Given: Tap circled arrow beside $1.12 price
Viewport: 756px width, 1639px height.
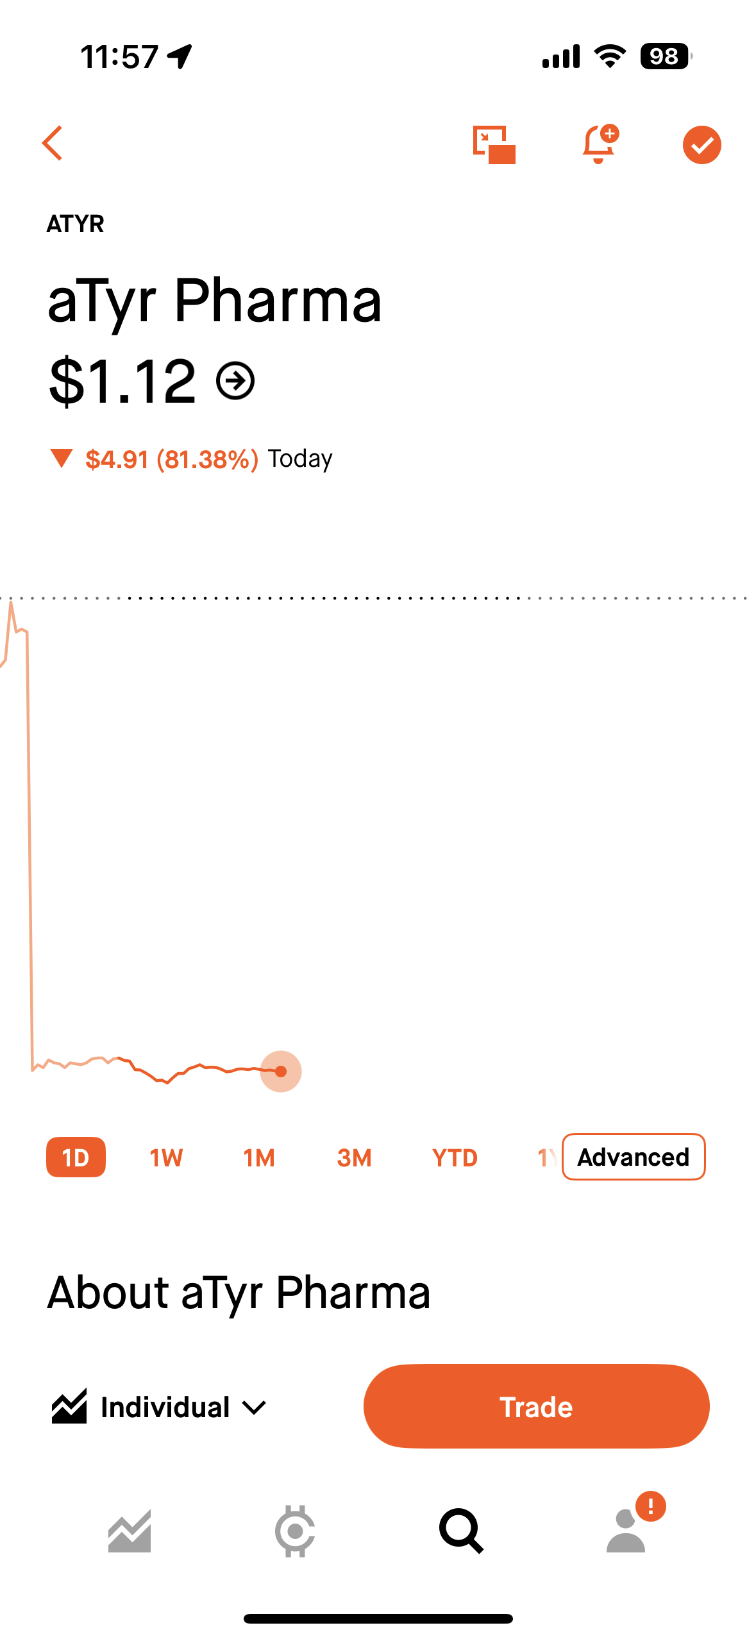Looking at the screenshot, I should pos(235,382).
